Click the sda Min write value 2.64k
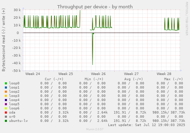This screenshot has height=133, width=190. point(102,113)
